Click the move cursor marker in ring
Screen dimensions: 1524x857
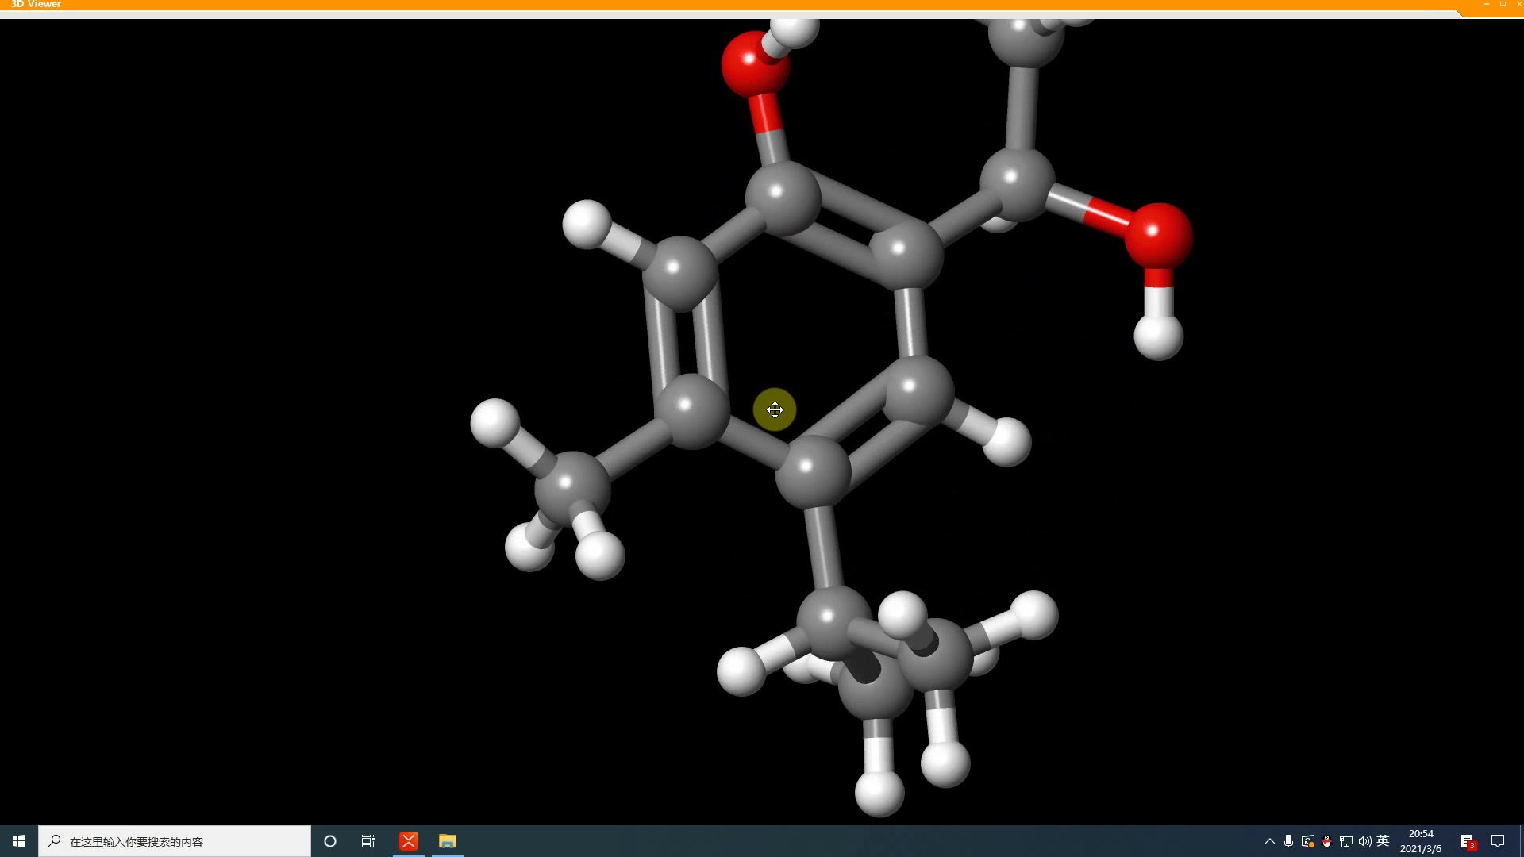coord(775,409)
